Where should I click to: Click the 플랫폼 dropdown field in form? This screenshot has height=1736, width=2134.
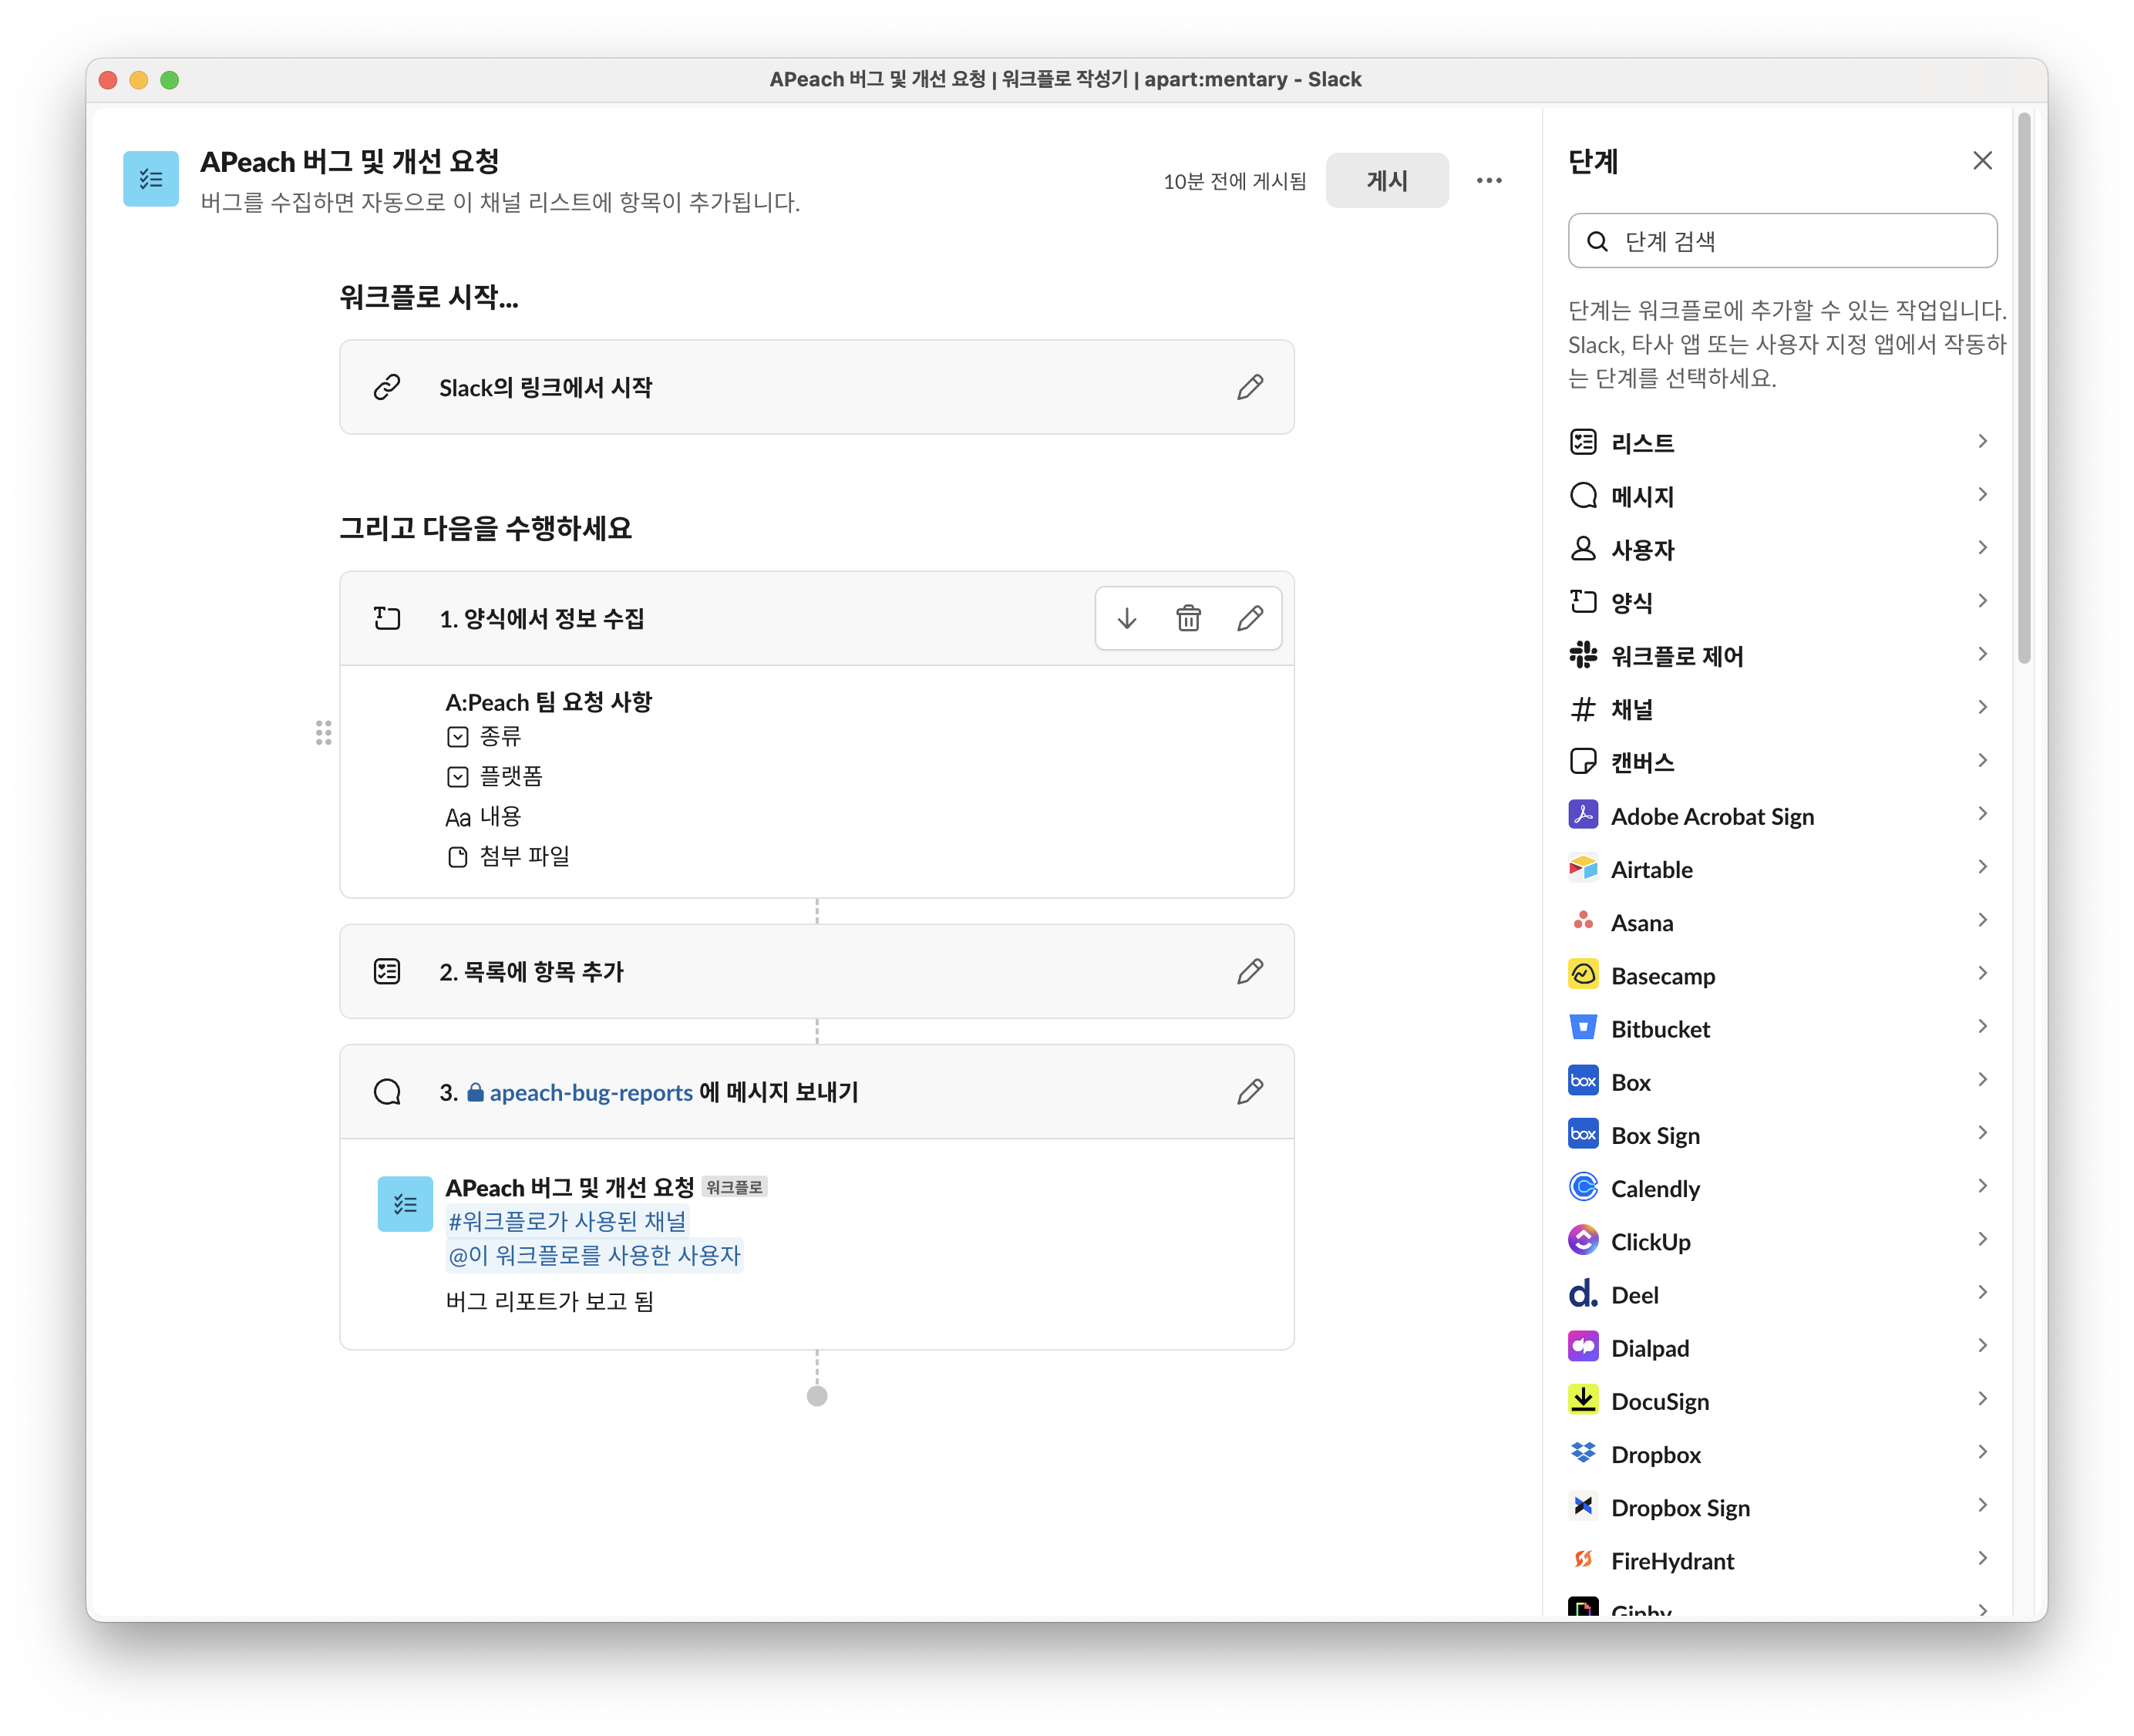pos(495,776)
